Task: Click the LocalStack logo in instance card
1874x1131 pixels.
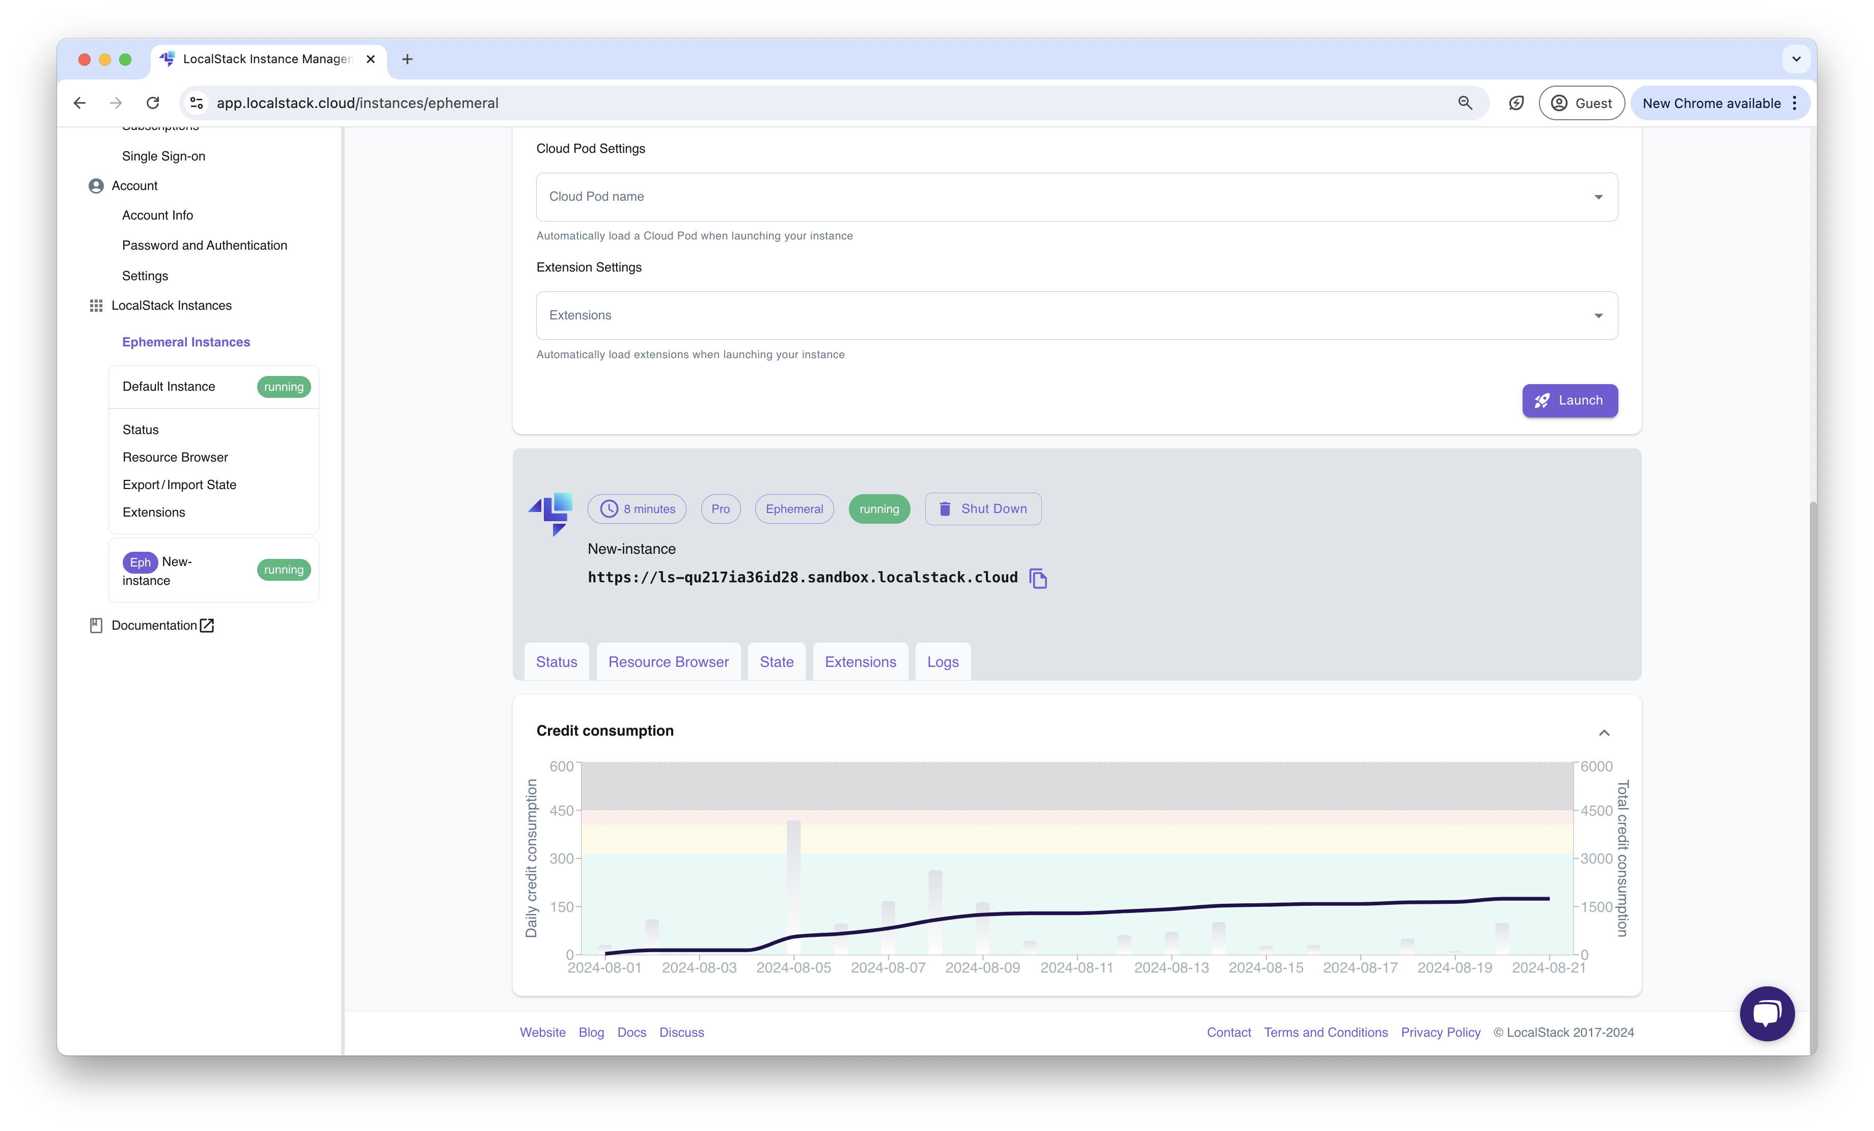Action: point(550,513)
